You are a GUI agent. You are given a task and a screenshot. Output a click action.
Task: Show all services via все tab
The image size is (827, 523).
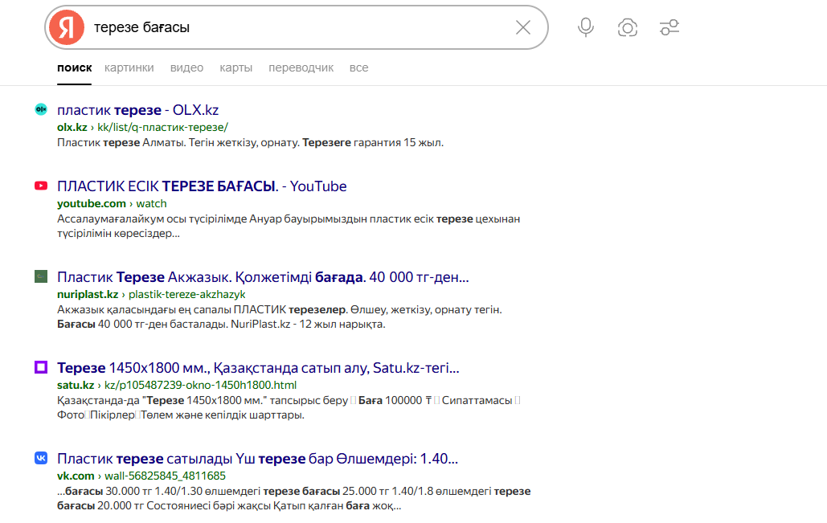[358, 67]
